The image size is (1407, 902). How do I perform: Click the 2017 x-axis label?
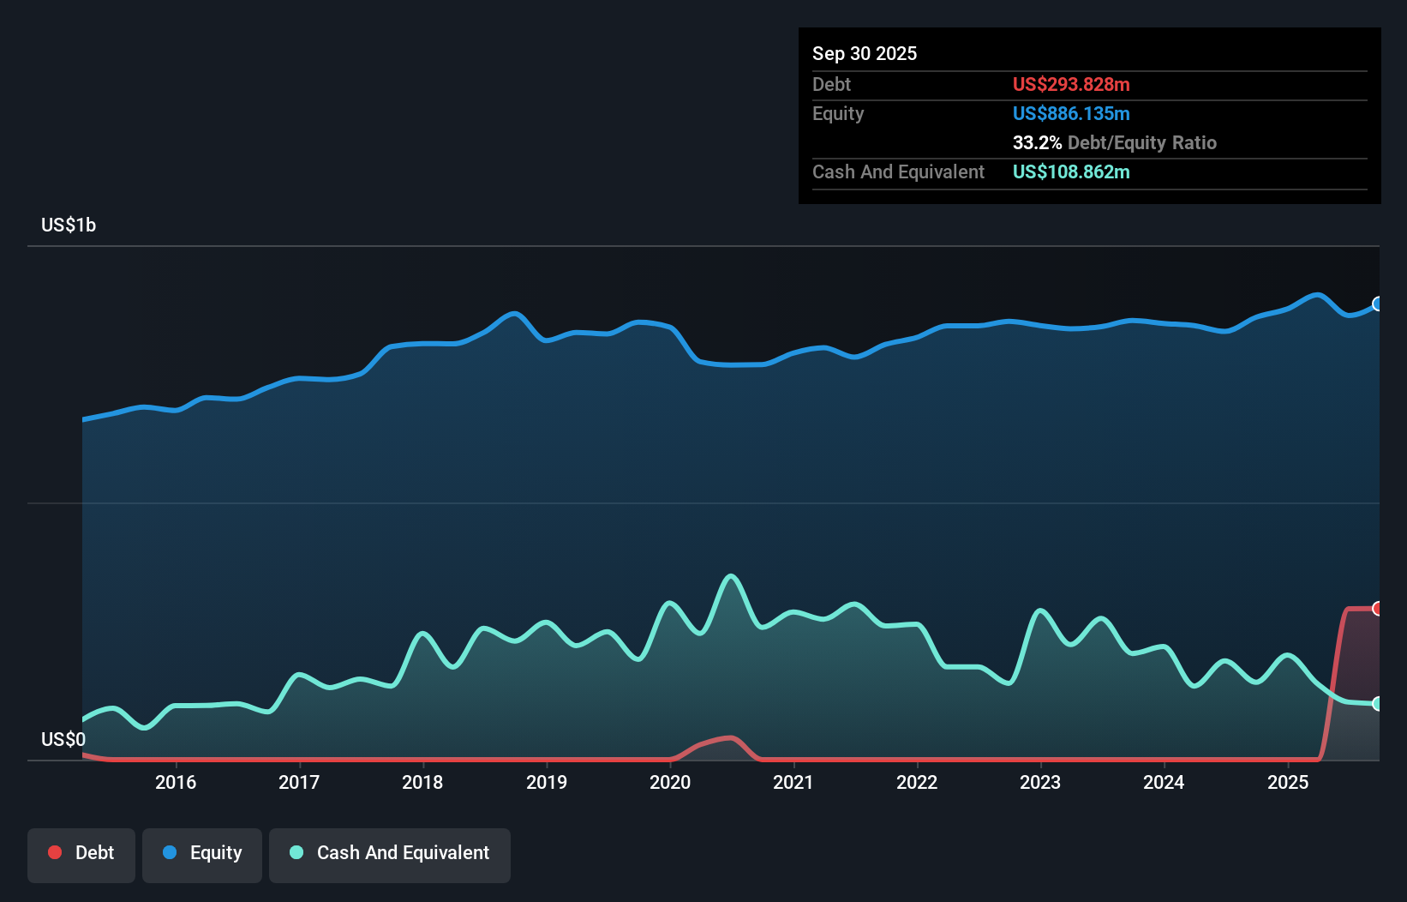pos(299,782)
